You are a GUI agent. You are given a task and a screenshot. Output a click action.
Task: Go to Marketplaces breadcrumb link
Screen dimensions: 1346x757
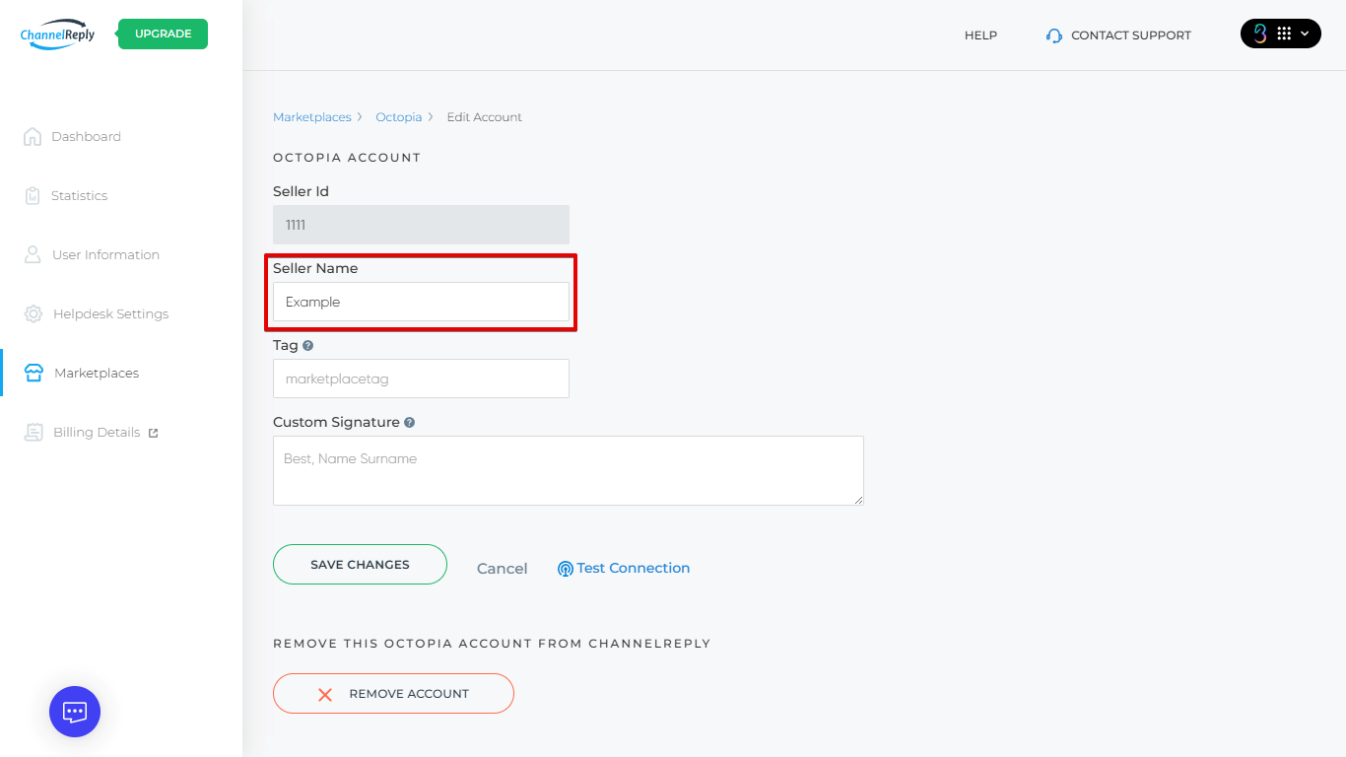(311, 116)
